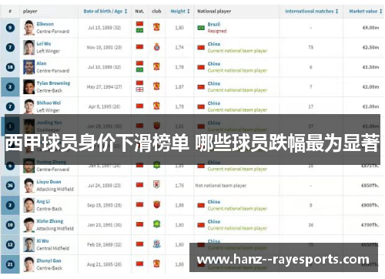Viewport: 385px width, 279px height.
Task: Click Tyias Browning's portrait photo
Action: tap(28, 87)
